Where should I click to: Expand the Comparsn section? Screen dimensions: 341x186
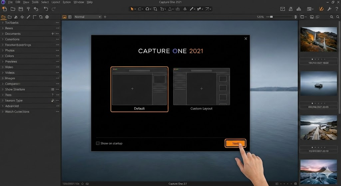pos(3,84)
